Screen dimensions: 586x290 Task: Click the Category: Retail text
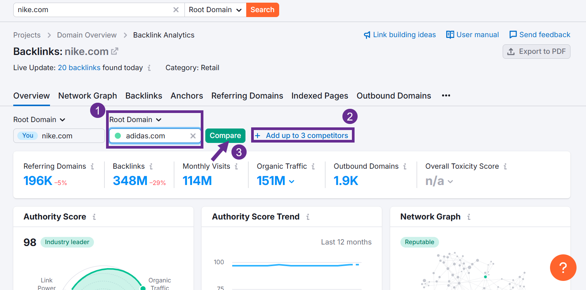[192, 68]
